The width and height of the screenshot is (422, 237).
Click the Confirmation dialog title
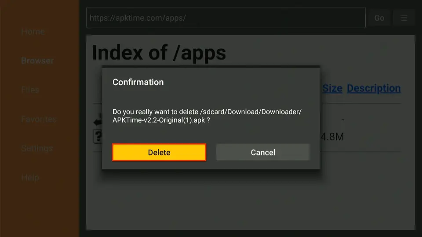click(x=138, y=82)
